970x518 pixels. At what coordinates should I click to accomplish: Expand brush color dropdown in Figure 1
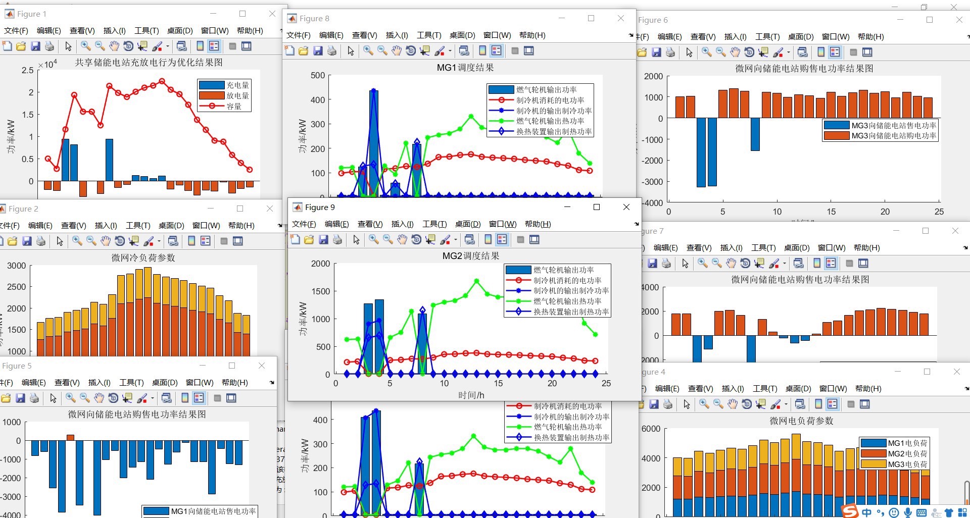point(167,46)
